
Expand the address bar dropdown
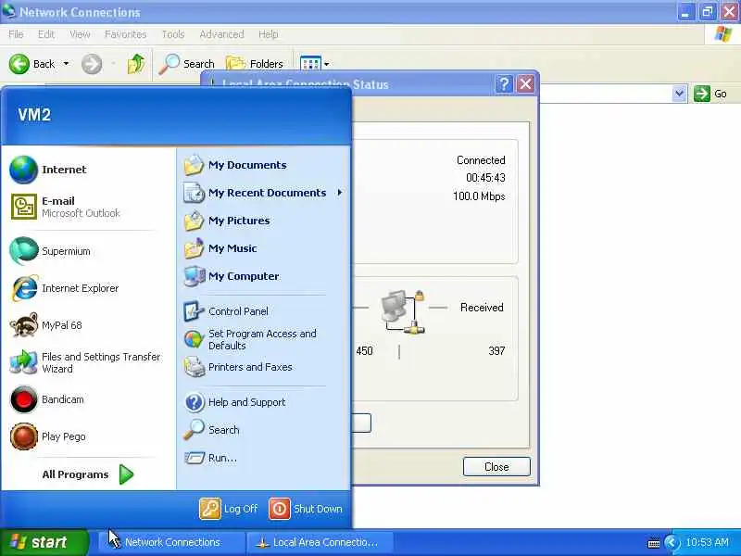coord(679,94)
